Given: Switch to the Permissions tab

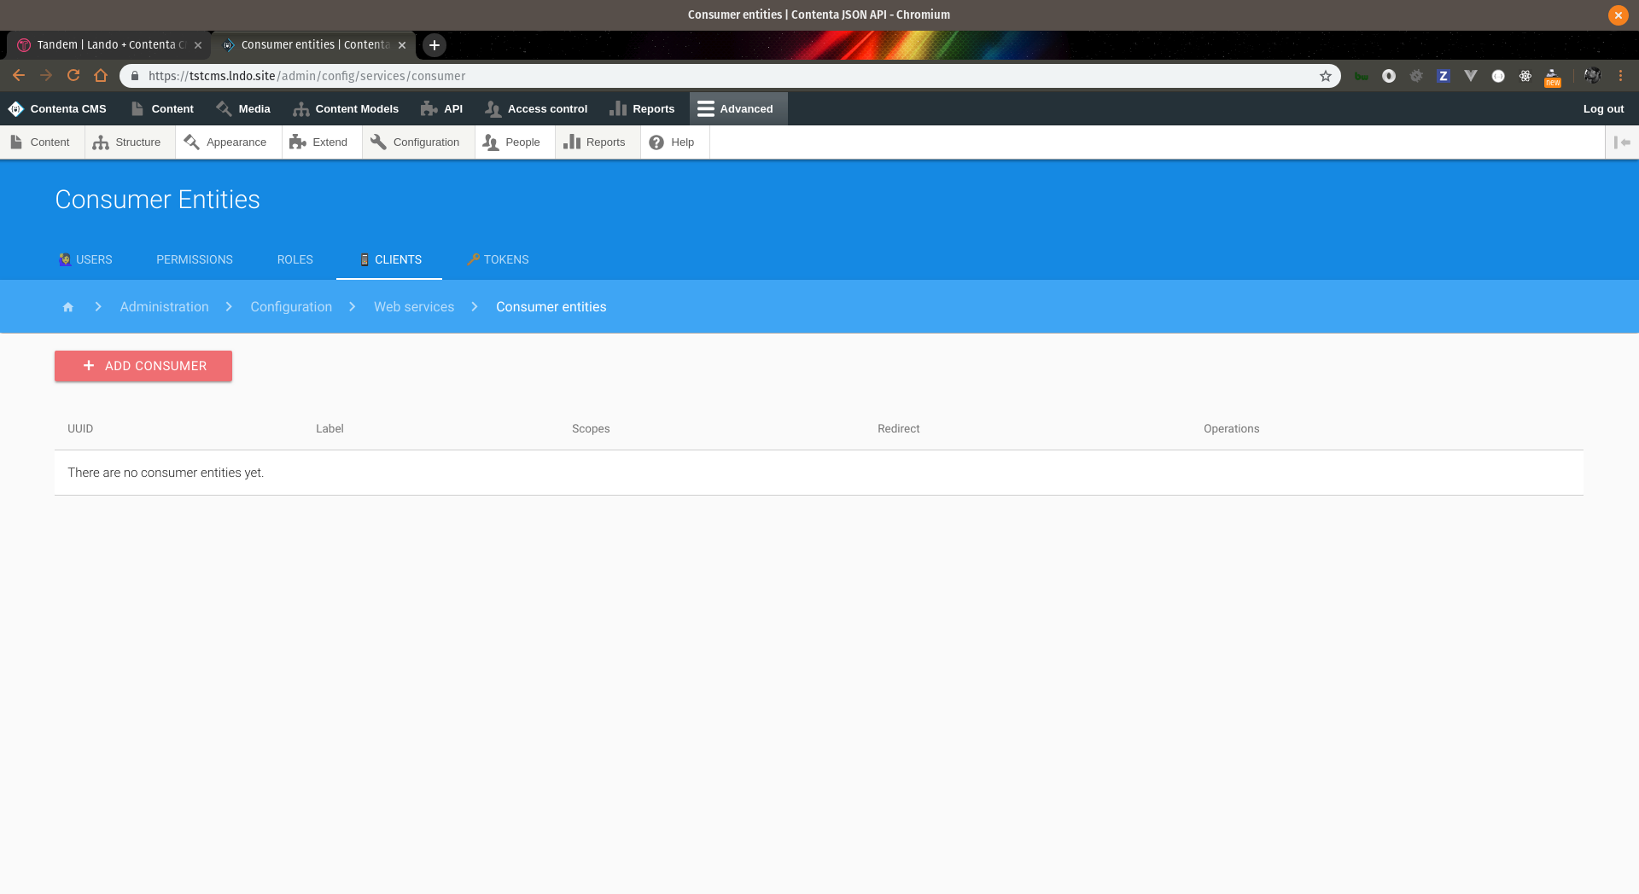Looking at the screenshot, I should pos(195,260).
